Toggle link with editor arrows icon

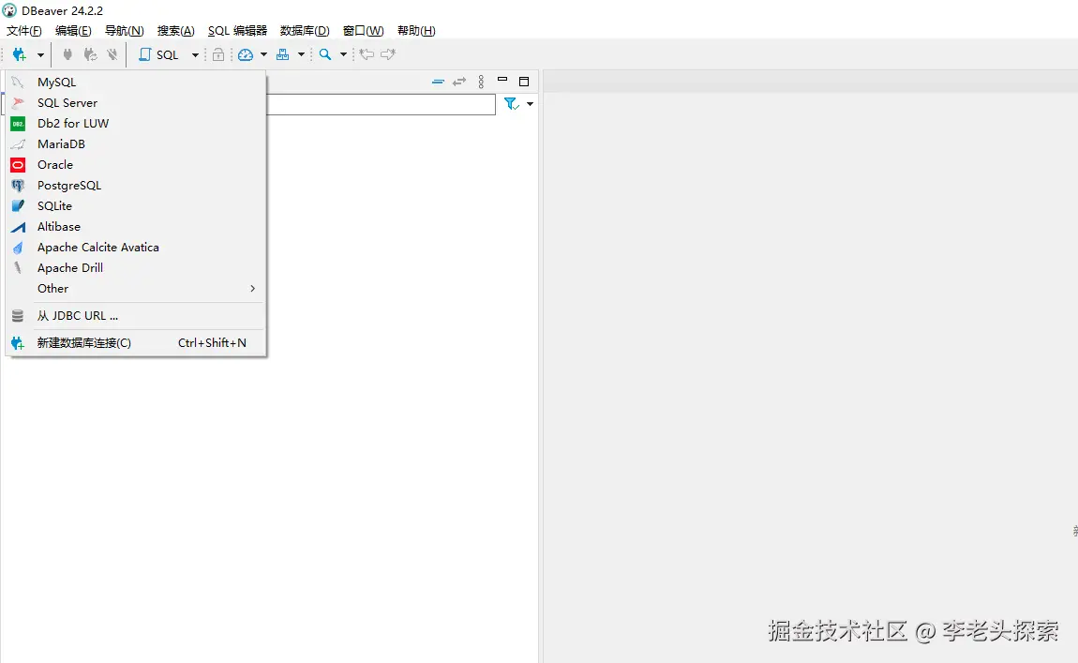tap(459, 82)
